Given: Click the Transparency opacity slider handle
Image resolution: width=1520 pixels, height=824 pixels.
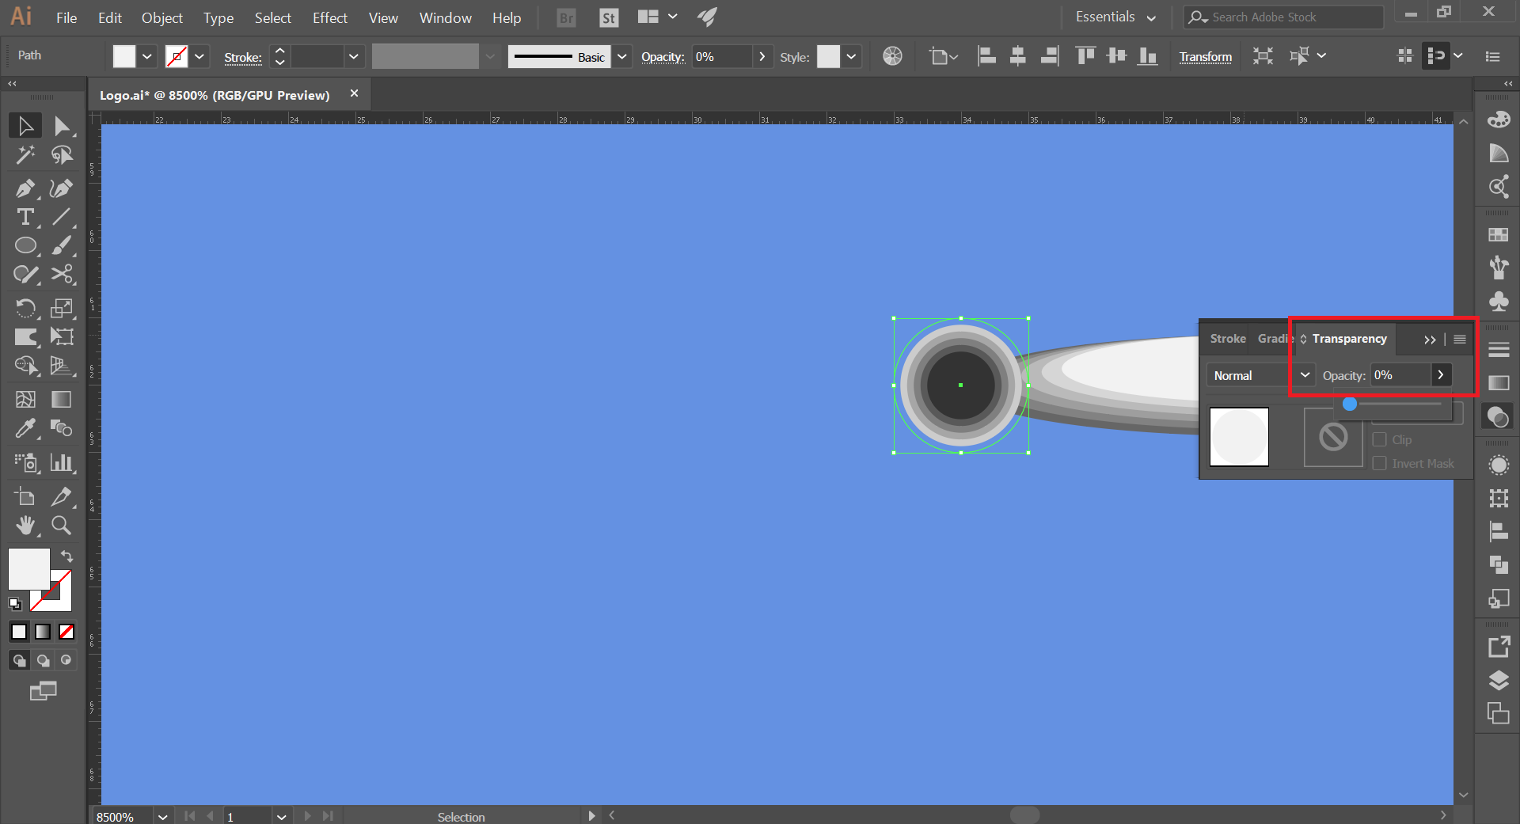Looking at the screenshot, I should click(x=1350, y=404).
